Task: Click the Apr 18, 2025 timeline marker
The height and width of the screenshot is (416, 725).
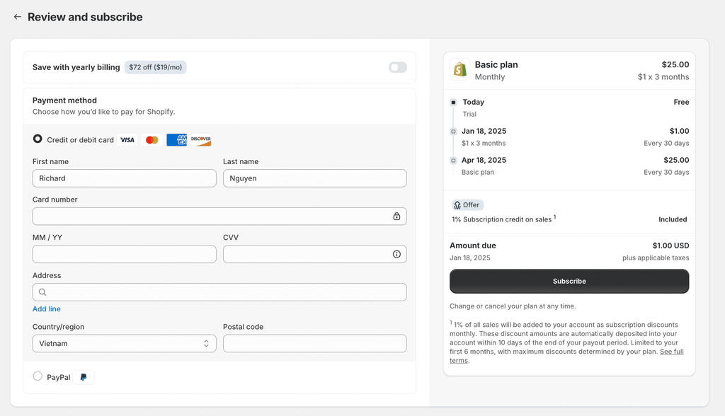Action: click(x=453, y=161)
